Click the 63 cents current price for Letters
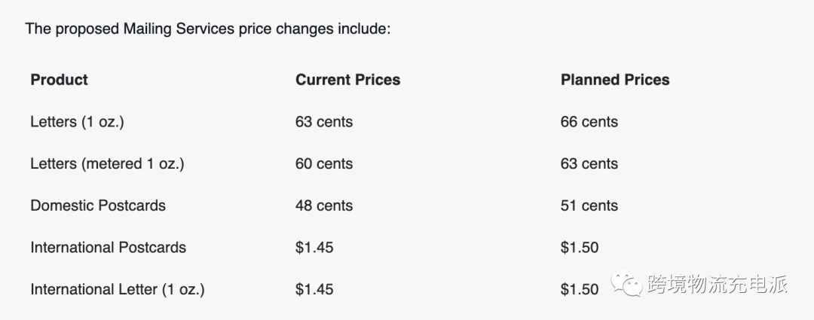The width and height of the screenshot is (814, 320). [324, 122]
